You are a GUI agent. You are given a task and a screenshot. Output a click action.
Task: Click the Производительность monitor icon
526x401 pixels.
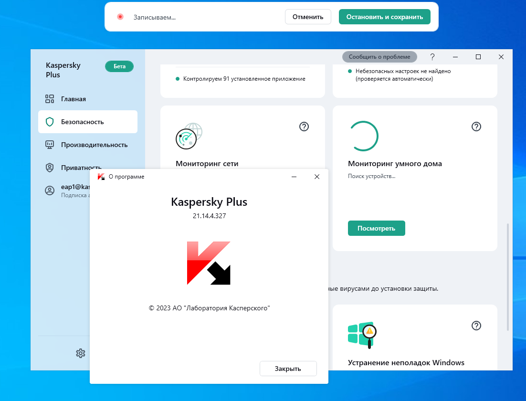pyautogui.click(x=50, y=145)
